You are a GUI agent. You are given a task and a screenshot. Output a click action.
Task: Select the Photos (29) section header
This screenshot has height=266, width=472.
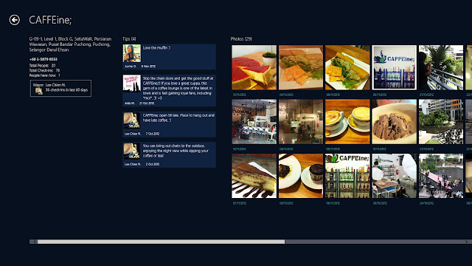pos(241,39)
